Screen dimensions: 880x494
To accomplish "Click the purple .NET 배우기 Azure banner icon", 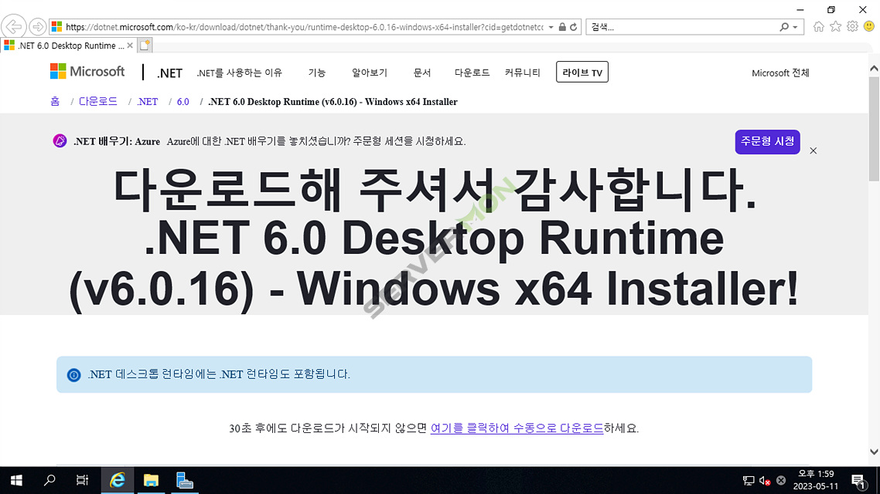I will [x=60, y=141].
